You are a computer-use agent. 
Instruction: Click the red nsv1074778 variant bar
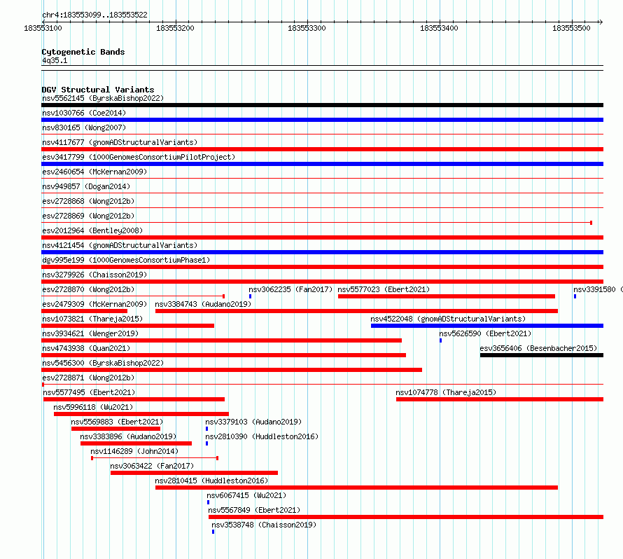500,399
